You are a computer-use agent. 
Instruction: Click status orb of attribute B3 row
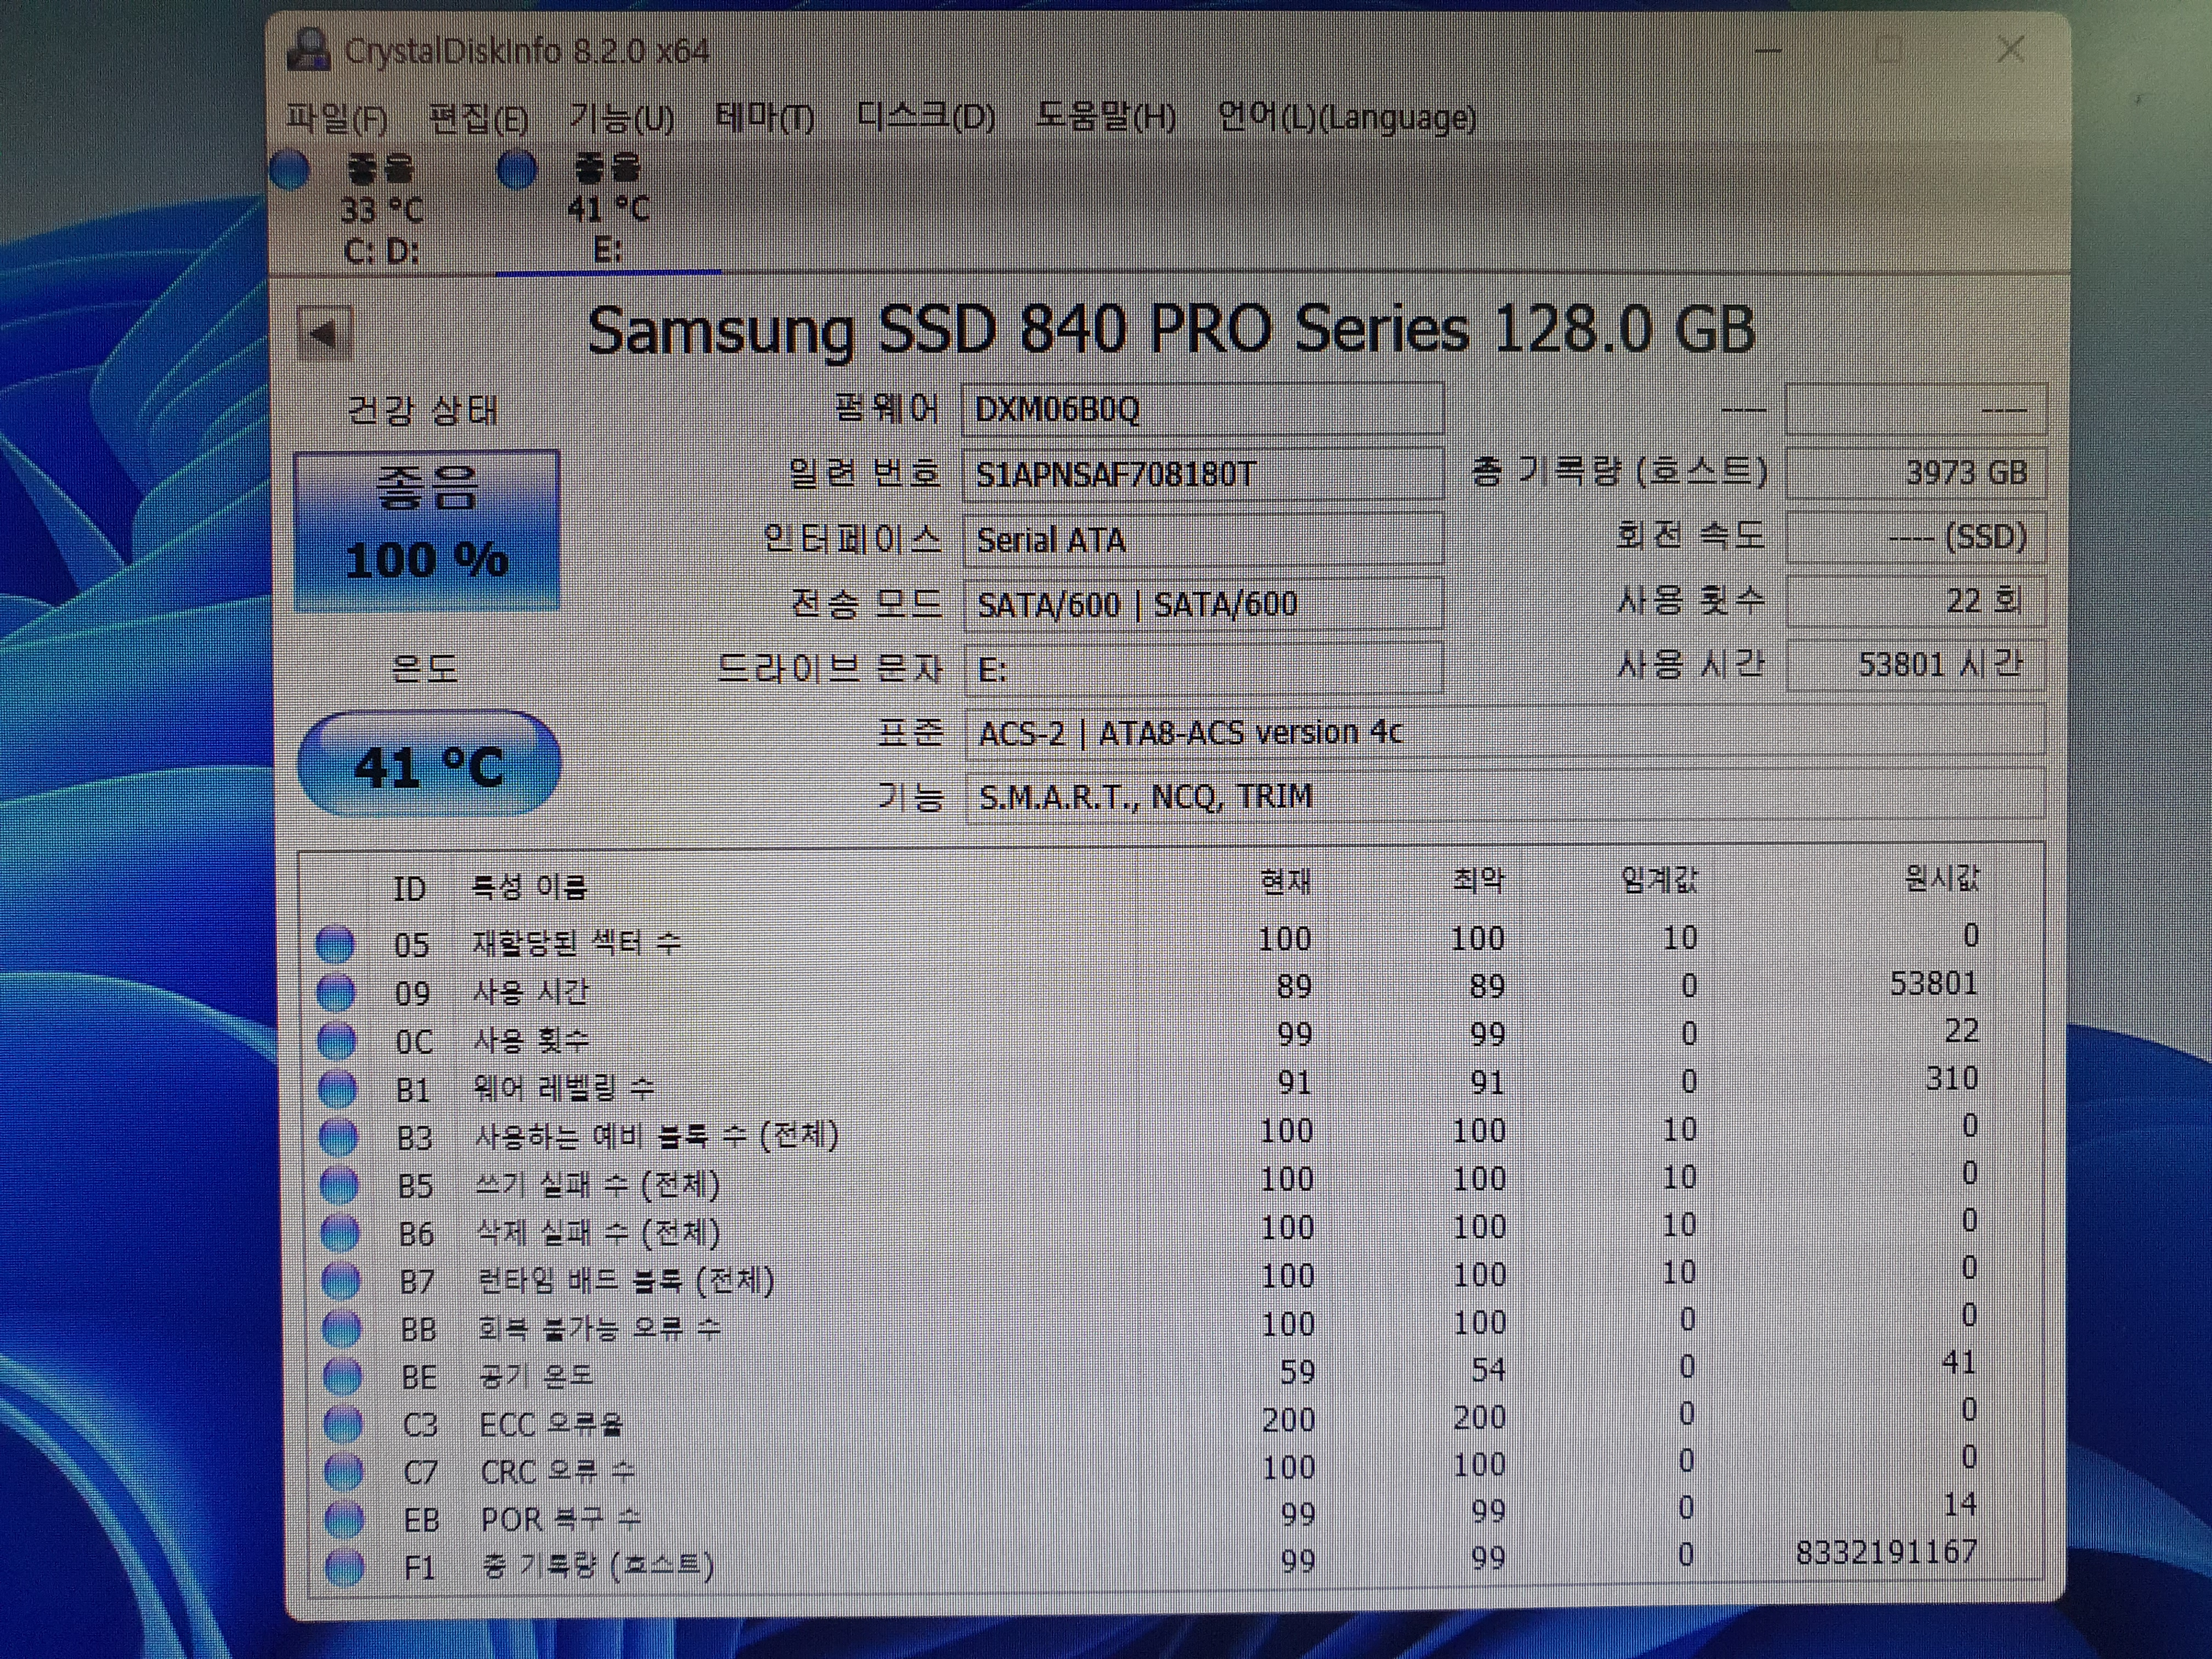pos(338,1136)
